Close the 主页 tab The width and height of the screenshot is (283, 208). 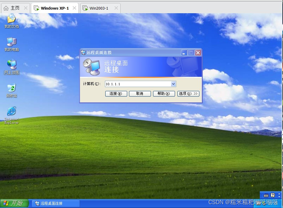26,8
